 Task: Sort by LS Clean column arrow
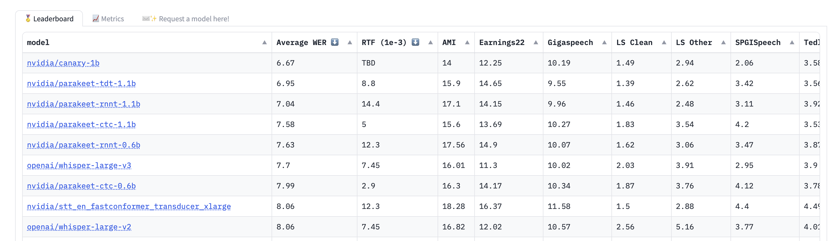point(664,43)
